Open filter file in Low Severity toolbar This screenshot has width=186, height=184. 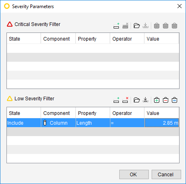tap(137, 100)
